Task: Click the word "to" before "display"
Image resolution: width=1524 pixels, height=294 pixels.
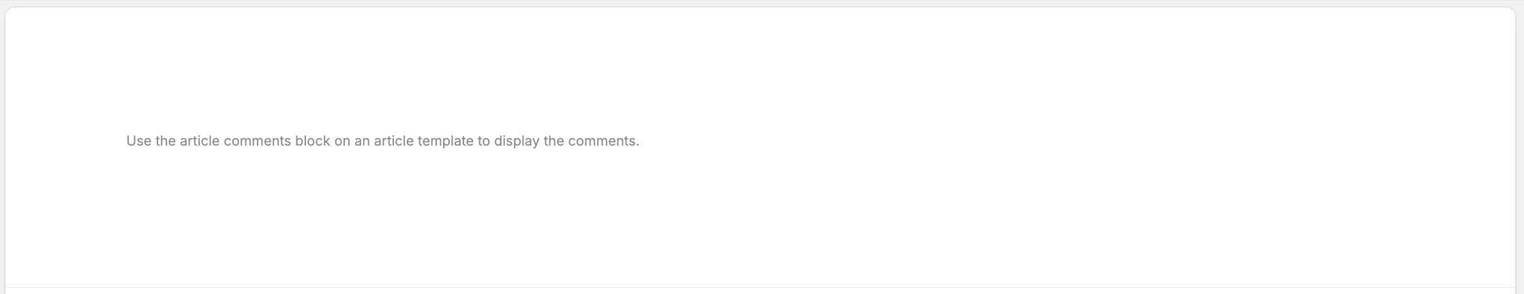Action: pyautogui.click(x=483, y=141)
